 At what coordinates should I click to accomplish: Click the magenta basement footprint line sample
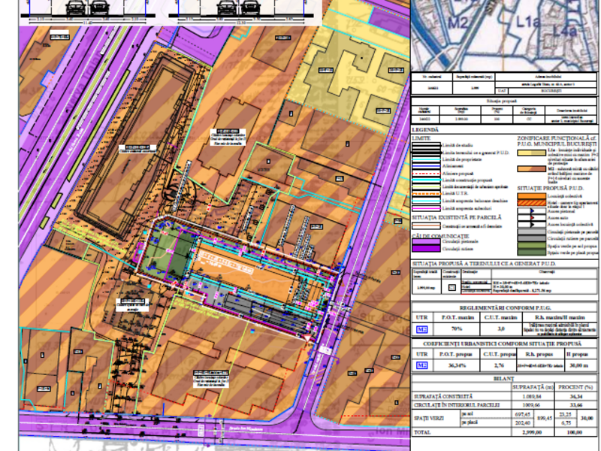click(x=426, y=209)
